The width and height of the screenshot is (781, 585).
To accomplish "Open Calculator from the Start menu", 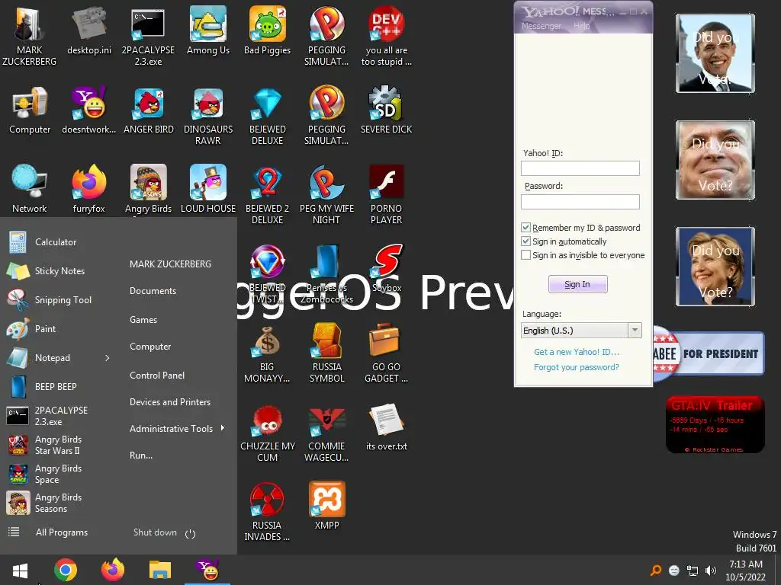I will (x=56, y=242).
